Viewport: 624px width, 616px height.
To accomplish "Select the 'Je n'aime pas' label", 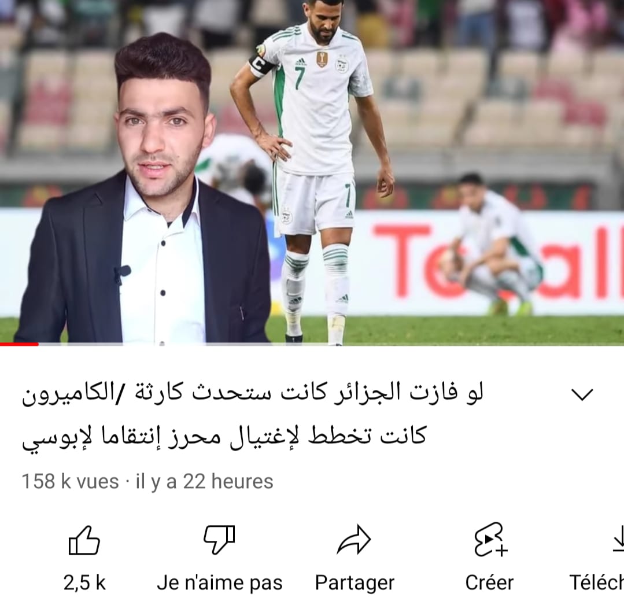I will pos(220,583).
